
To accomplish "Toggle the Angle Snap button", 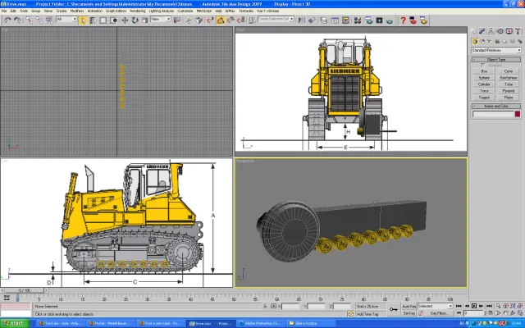I will 221,20.
